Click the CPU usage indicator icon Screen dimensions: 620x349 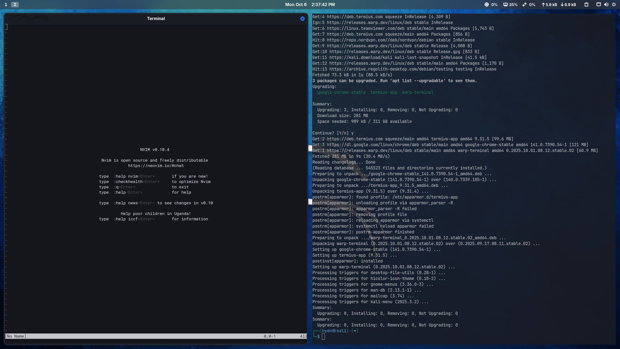[x=487, y=5]
